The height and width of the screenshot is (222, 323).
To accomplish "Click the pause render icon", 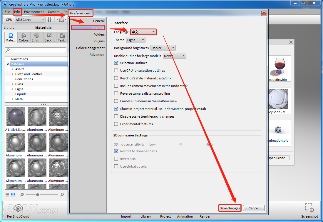I will (49, 20).
